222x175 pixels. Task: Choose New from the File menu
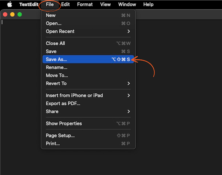click(88, 15)
